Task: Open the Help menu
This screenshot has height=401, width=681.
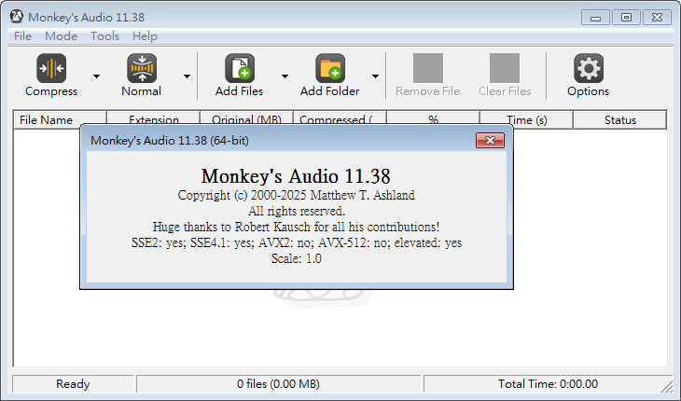Action: pyautogui.click(x=145, y=36)
